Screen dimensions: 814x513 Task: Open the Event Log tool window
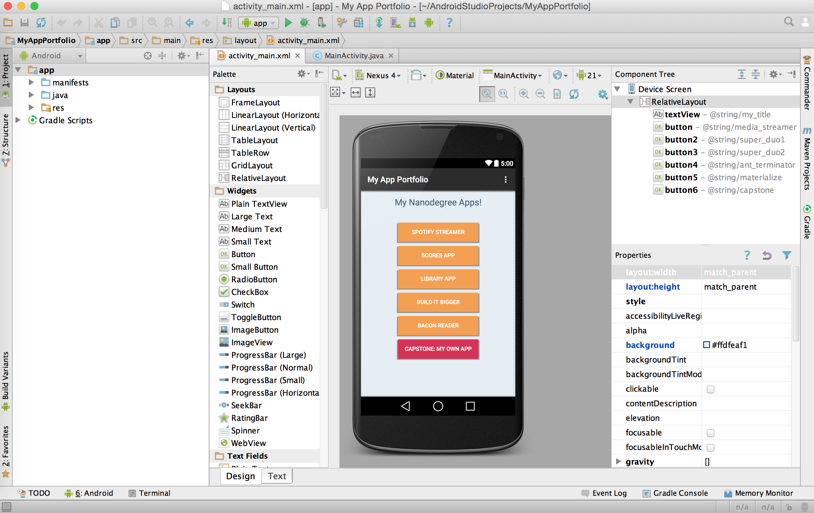point(604,493)
